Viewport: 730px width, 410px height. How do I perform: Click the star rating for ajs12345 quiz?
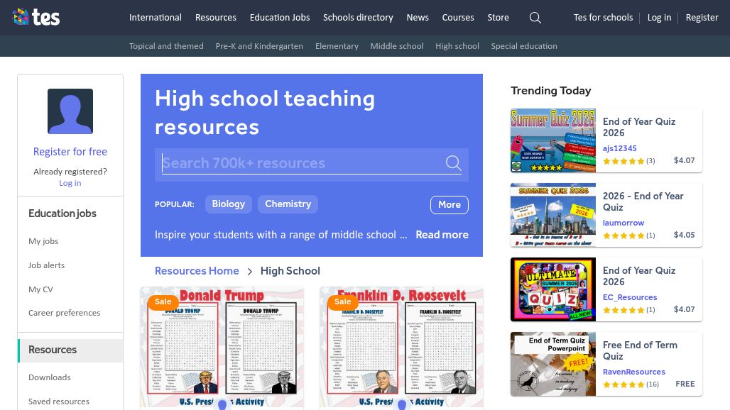pyautogui.click(x=623, y=161)
